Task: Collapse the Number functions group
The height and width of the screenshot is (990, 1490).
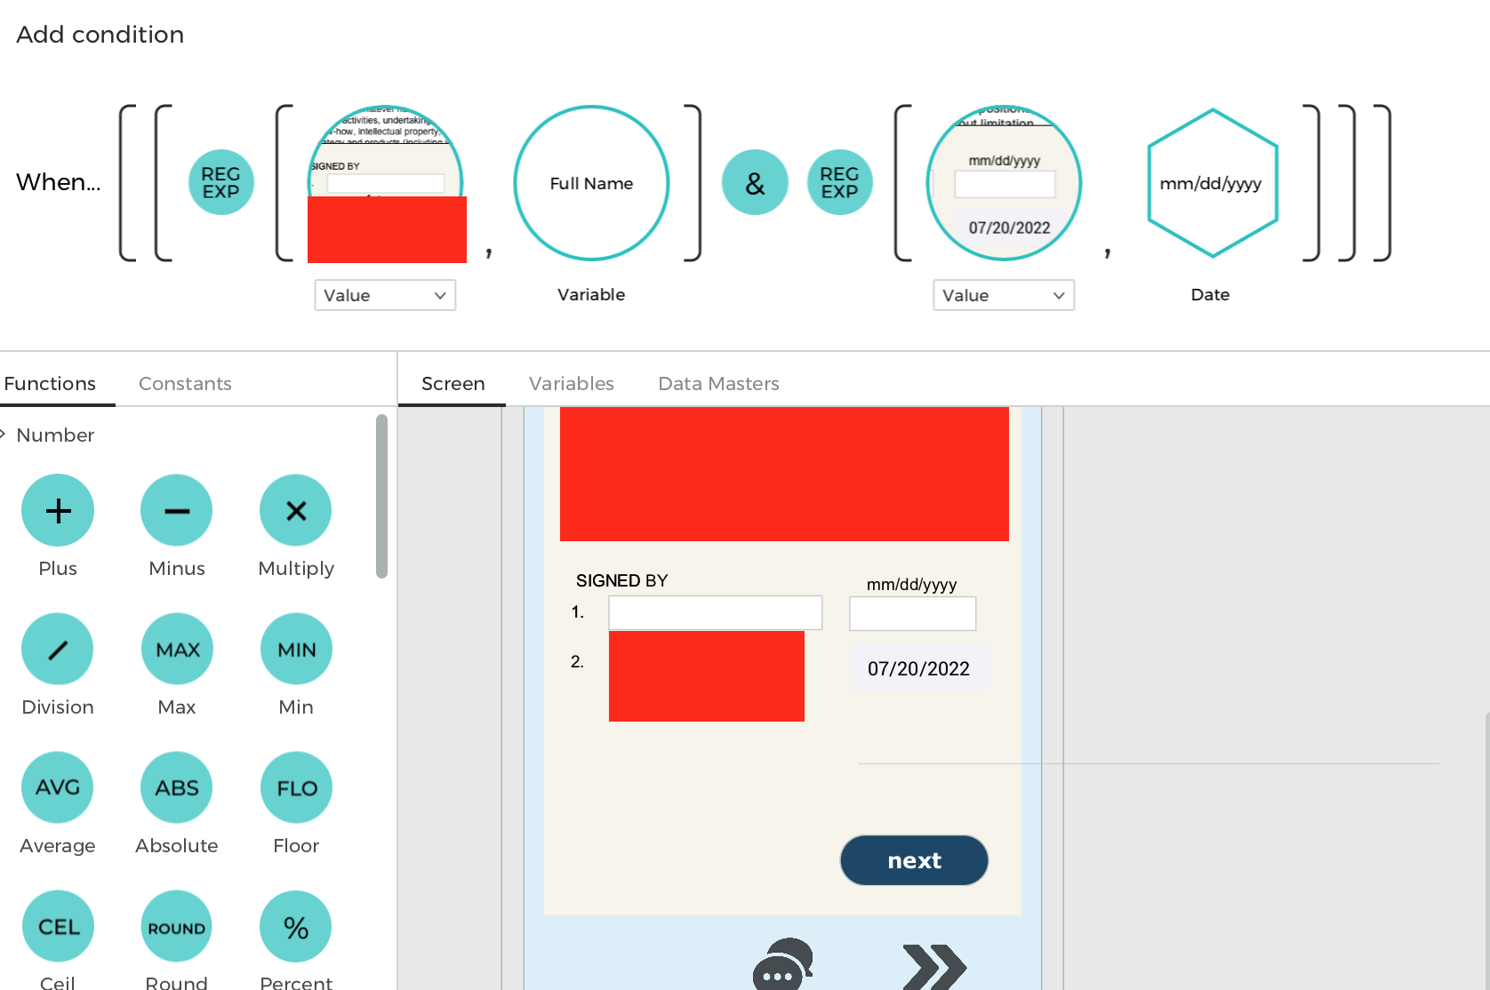Action: point(4,435)
